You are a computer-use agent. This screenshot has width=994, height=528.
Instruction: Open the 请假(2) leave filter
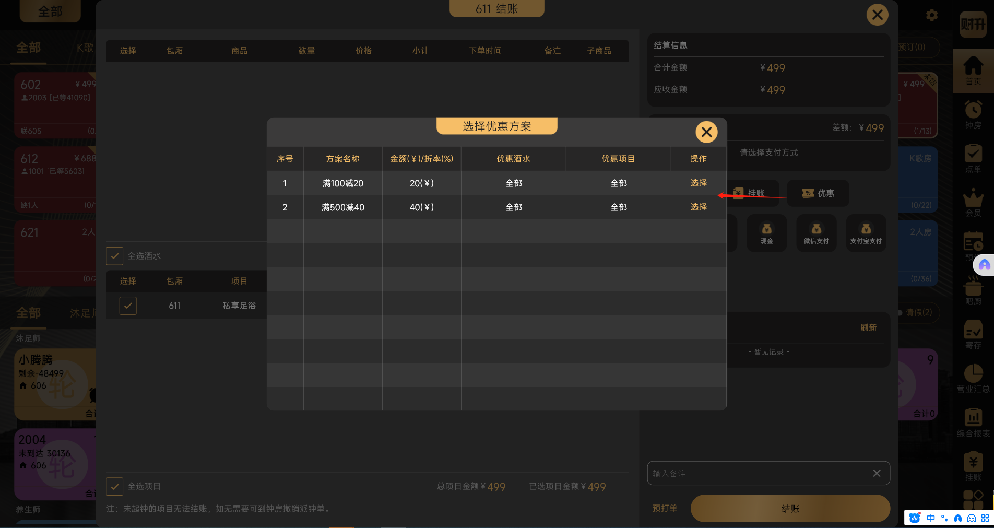point(919,312)
